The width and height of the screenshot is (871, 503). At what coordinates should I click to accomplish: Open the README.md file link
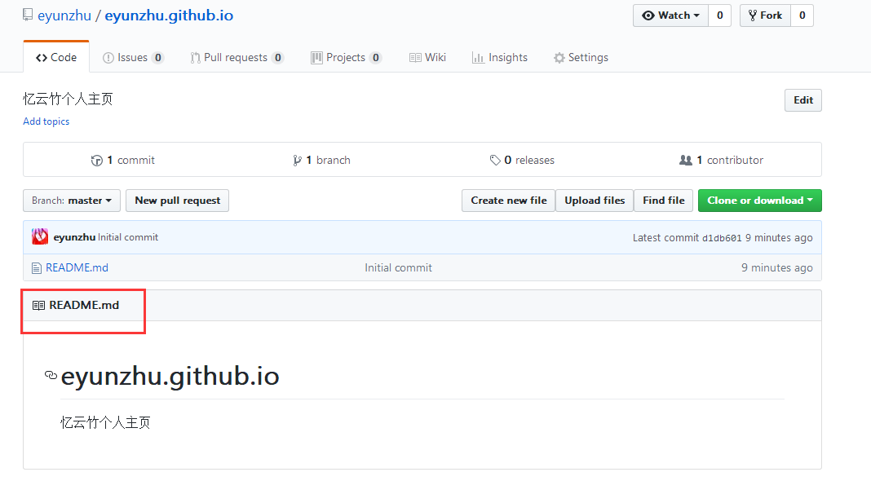[x=77, y=268]
